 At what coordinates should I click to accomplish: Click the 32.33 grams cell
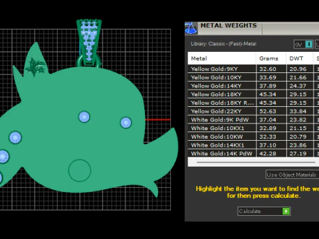coord(271,137)
